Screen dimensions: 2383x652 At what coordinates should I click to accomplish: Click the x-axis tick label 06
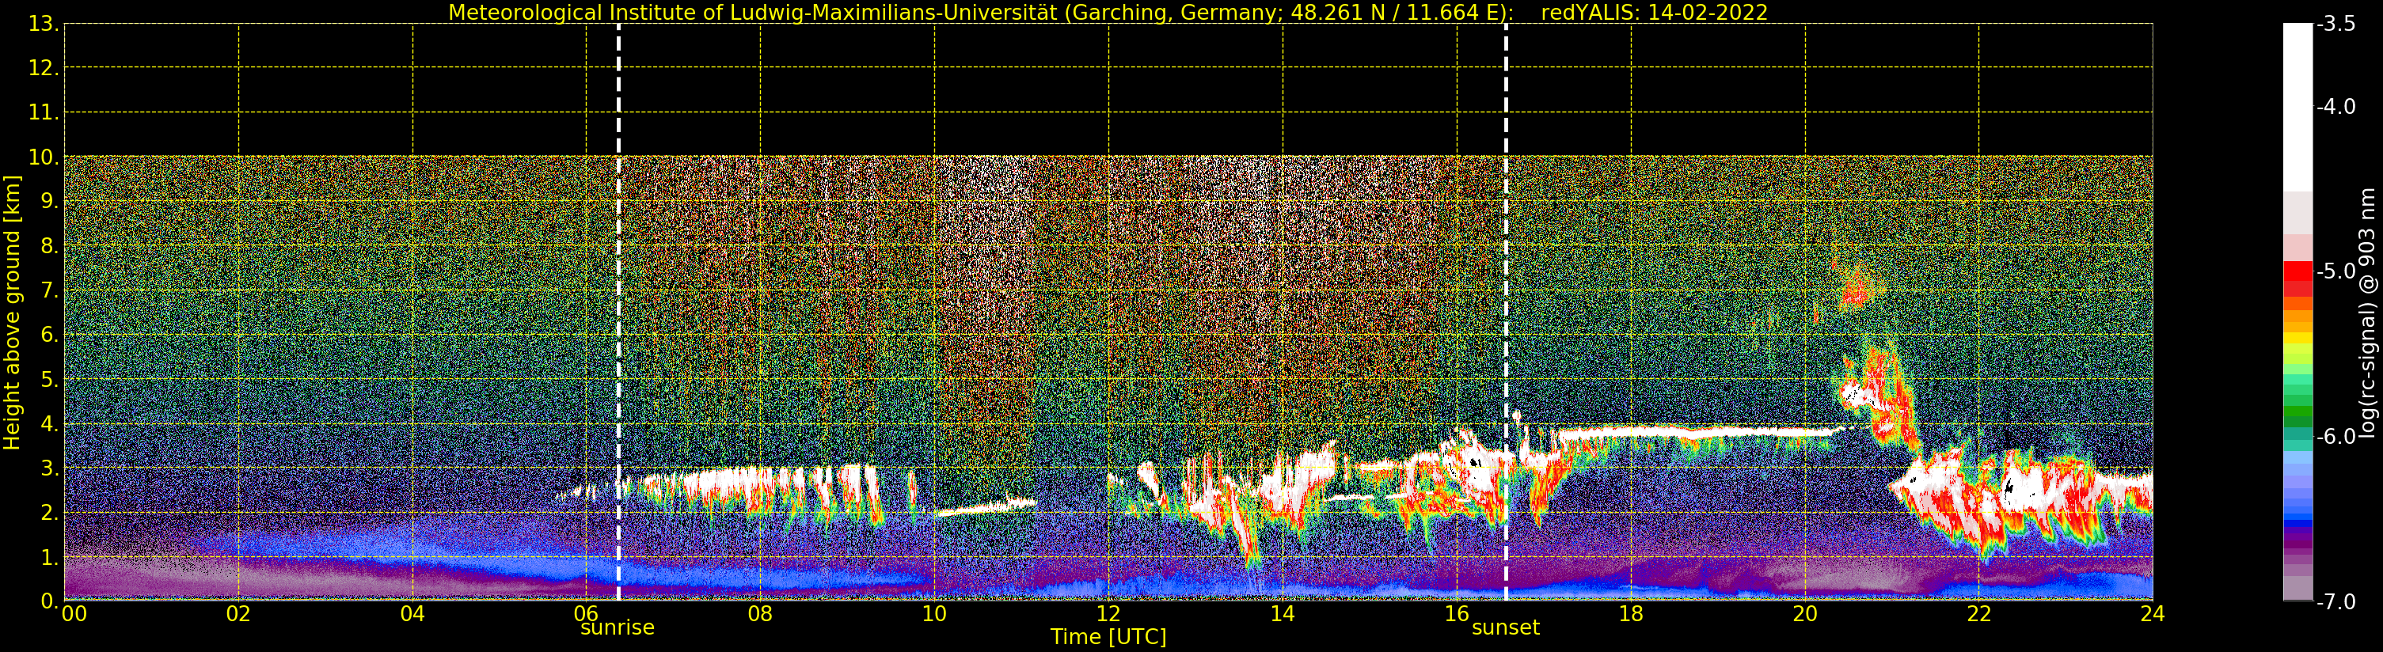[x=587, y=614]
